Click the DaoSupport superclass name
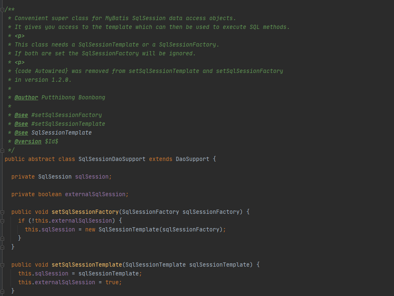The width and height of the screenshot is (394, 296). [x=193, y=159]
